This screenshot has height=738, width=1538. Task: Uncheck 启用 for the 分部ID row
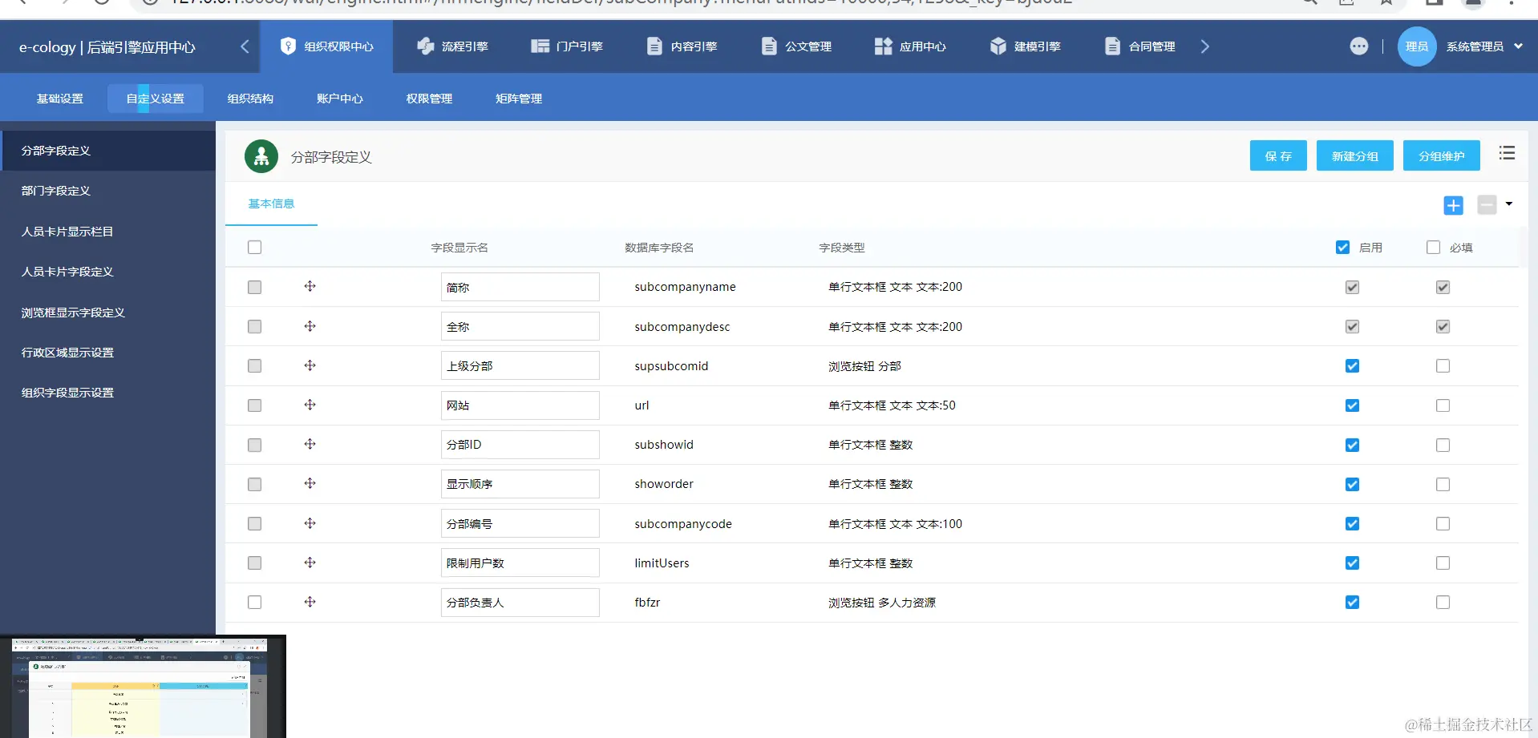1352,445
